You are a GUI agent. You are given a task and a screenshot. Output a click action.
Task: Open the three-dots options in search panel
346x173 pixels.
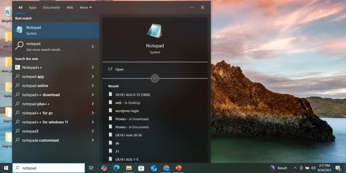(192, 7)
